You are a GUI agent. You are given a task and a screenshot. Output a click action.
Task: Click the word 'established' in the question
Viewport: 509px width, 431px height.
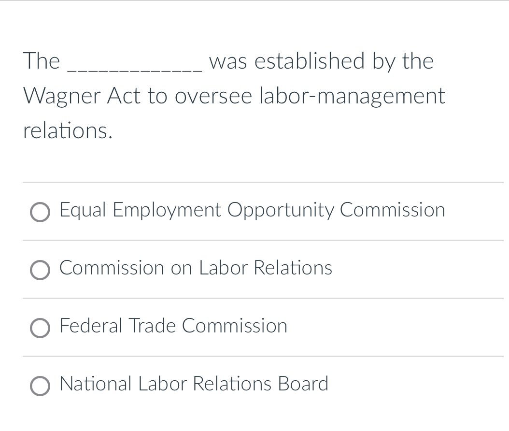pos(310,61)
